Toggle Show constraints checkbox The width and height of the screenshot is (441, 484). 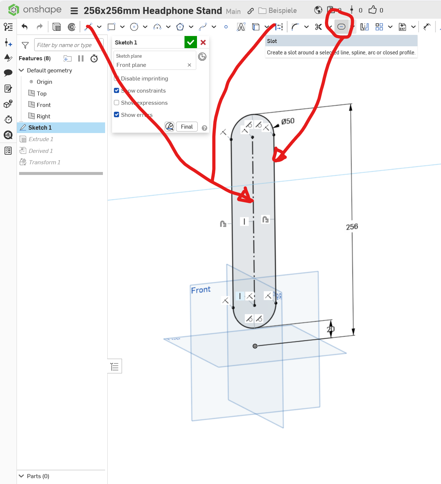[x=116, y=90]
